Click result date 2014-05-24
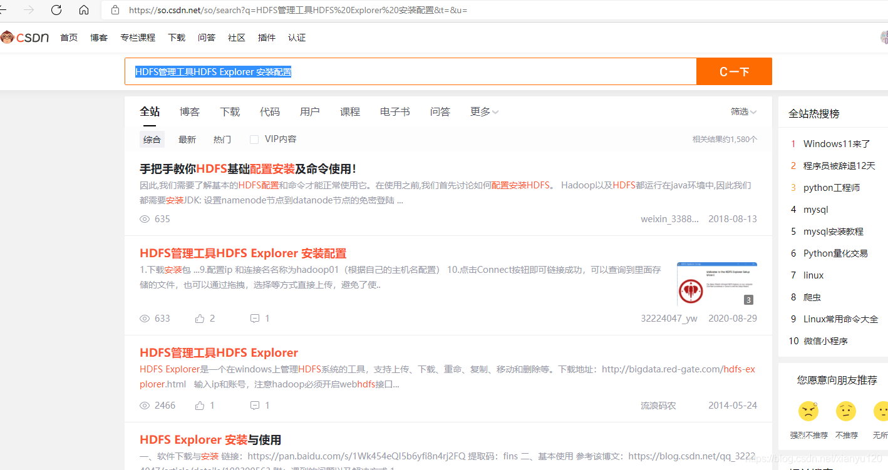 733,406
